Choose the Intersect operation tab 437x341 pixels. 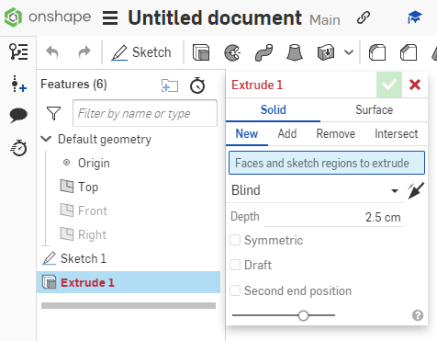point(397,134)
